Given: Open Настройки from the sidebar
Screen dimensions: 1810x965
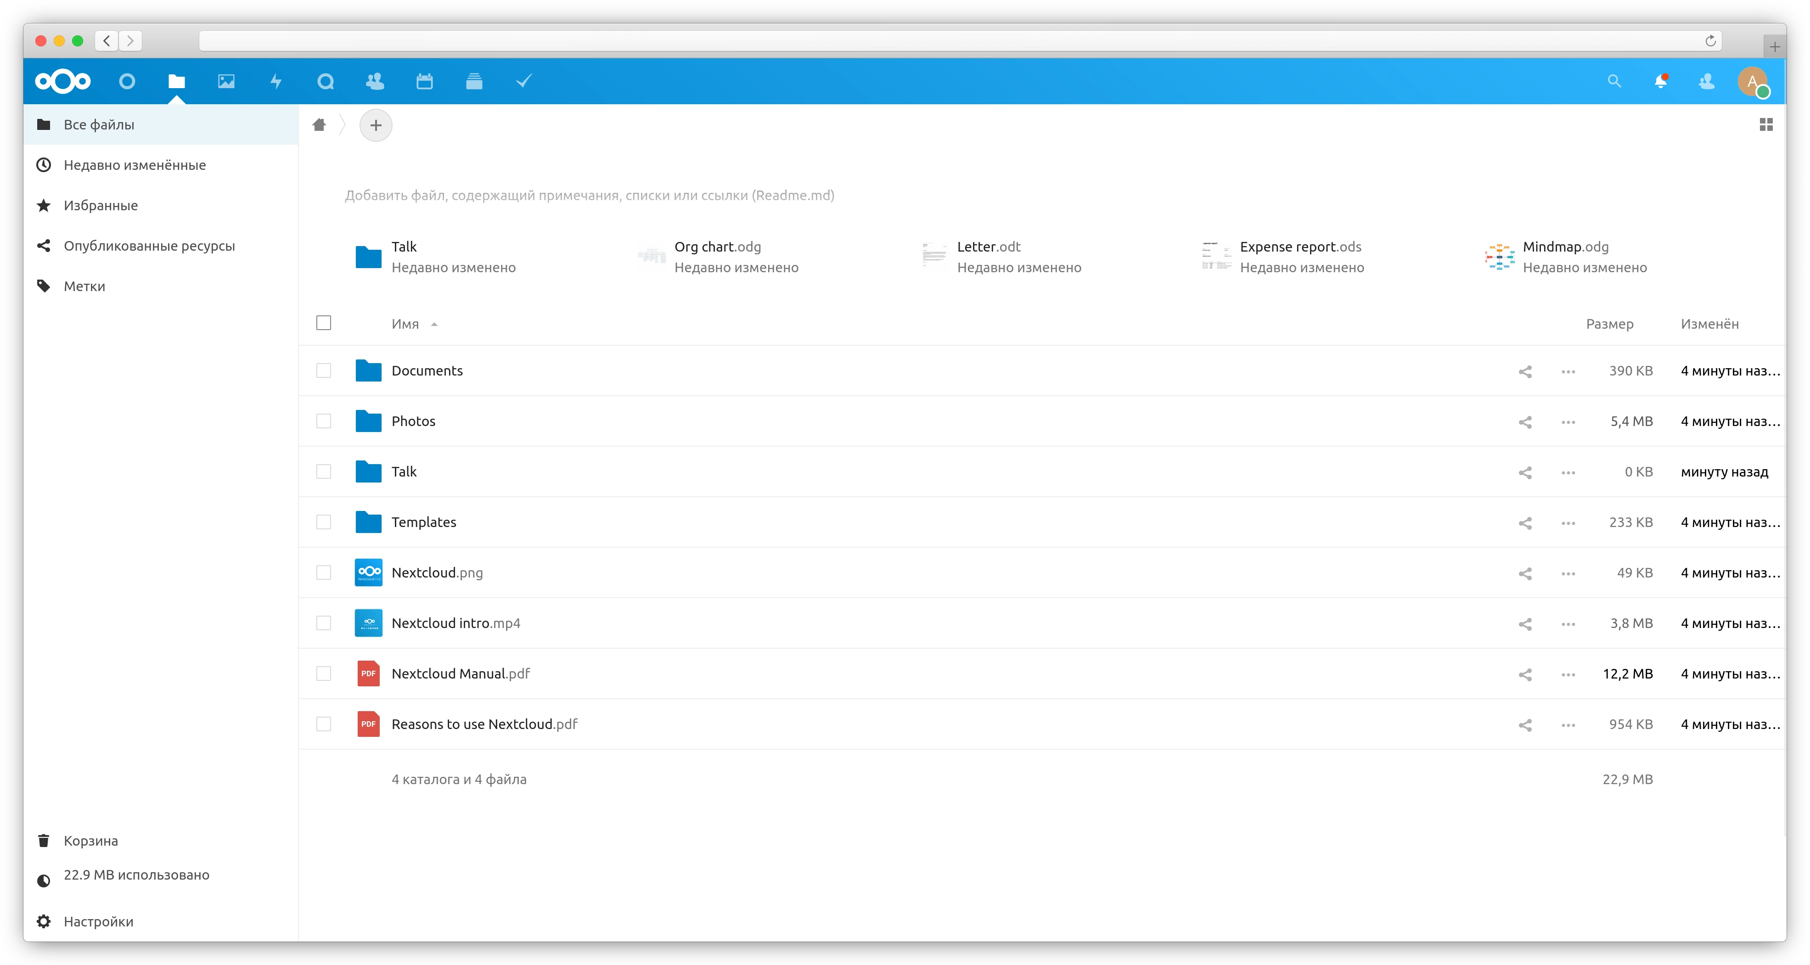Looking at the screenshot, I should (x=98, y=921).
